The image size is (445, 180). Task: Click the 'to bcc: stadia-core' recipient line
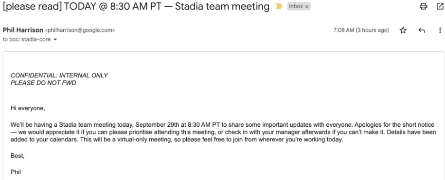27,40
